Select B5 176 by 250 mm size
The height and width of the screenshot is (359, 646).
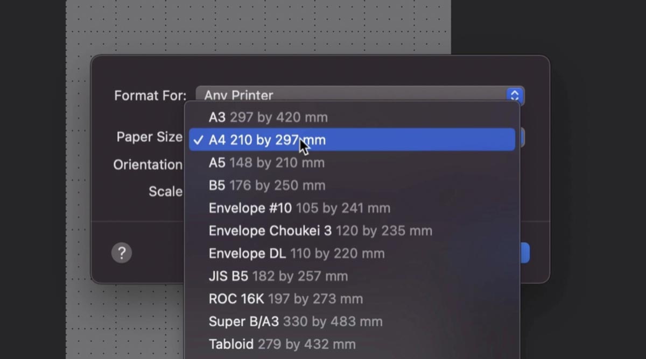point(266,185)
